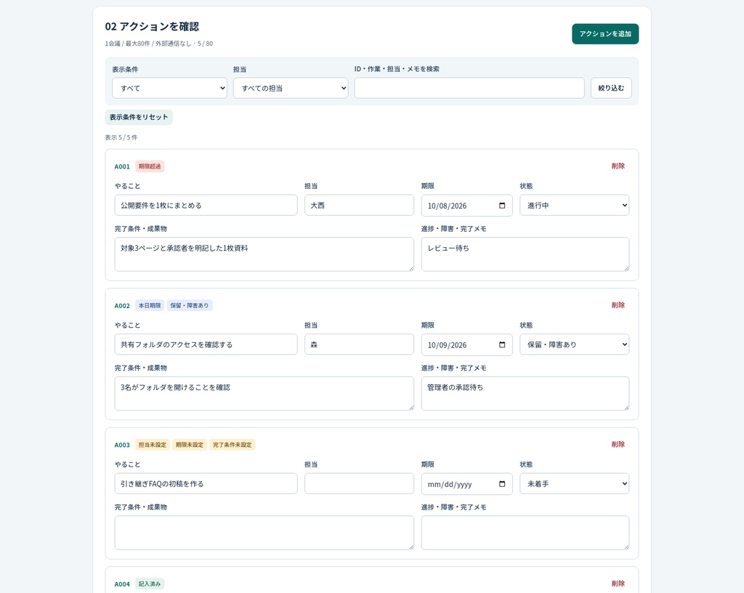Click the empty 担当 field in A003
Screen dimensions: 744x593
[x=359, y=484]
